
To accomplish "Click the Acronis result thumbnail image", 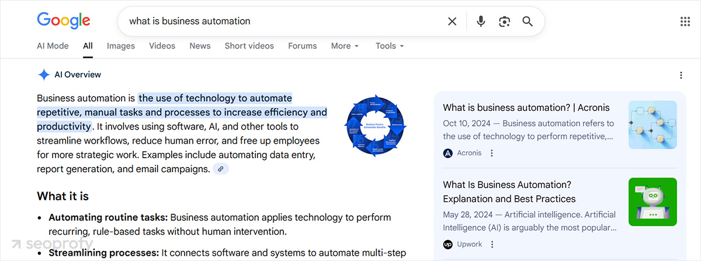I will (x=653, y=124).
